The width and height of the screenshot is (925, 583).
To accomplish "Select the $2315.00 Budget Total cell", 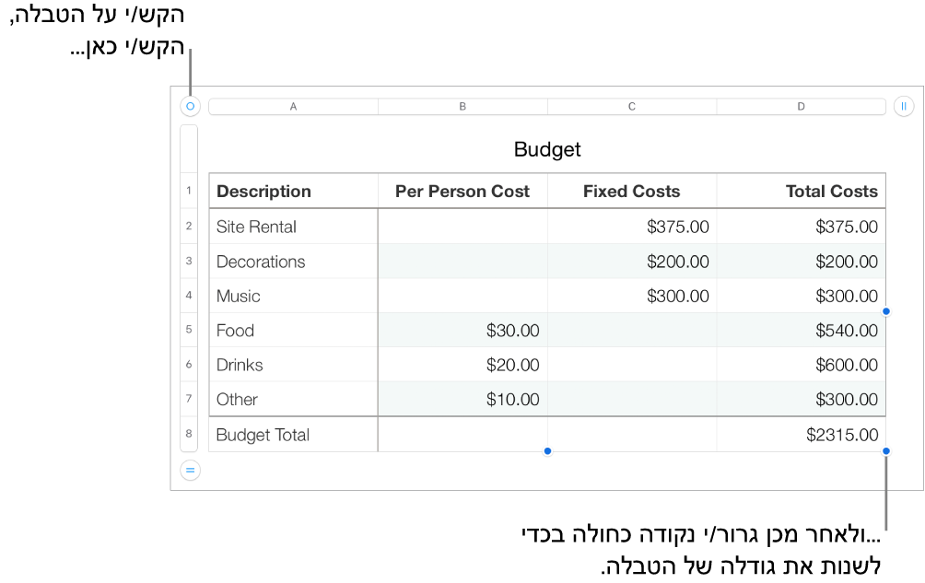I will 802,435.
